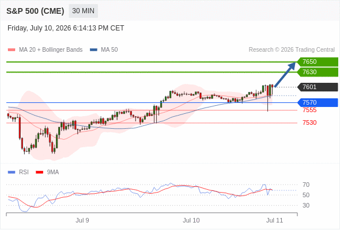
Task: Click the 7601 current price tag
Action: [x=318, y=87]
